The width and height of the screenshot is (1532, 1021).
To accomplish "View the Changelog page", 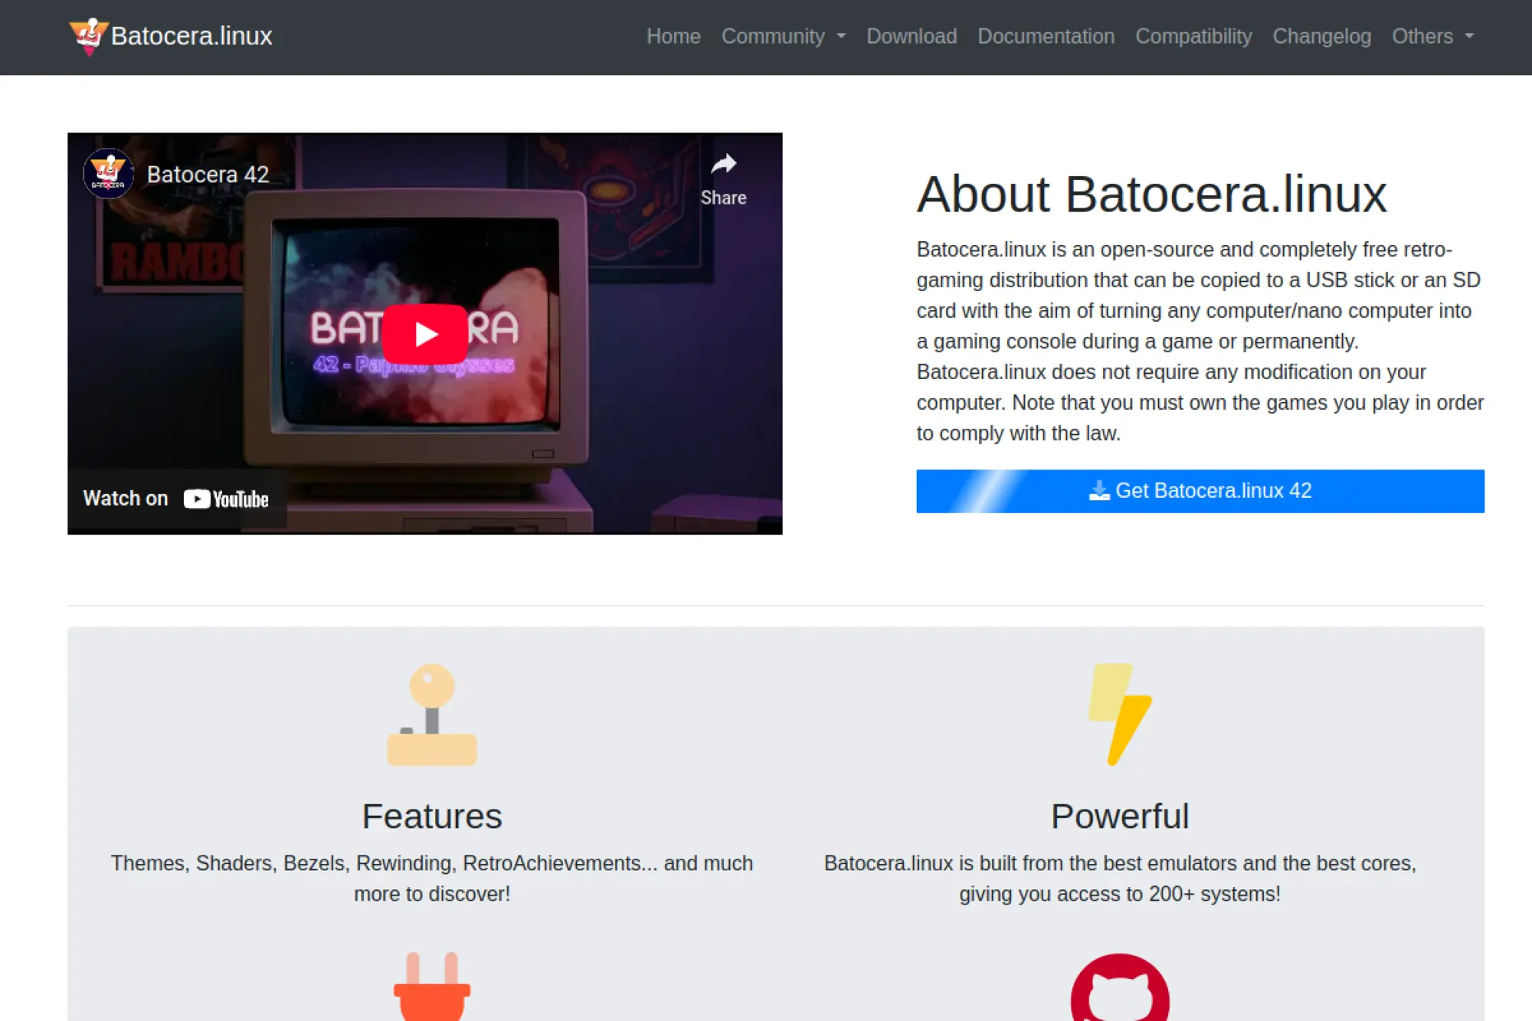I will (x=1321, y=36).
